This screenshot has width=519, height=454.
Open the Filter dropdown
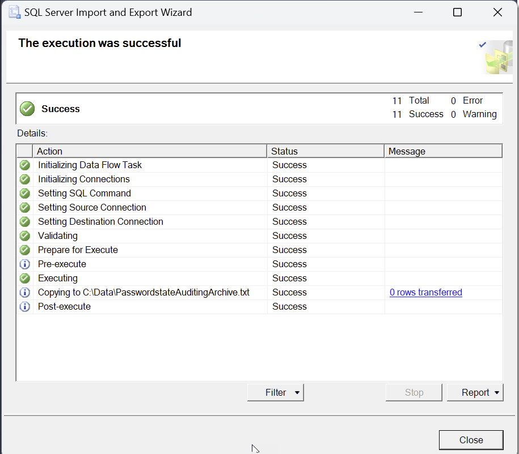point(276,392)
